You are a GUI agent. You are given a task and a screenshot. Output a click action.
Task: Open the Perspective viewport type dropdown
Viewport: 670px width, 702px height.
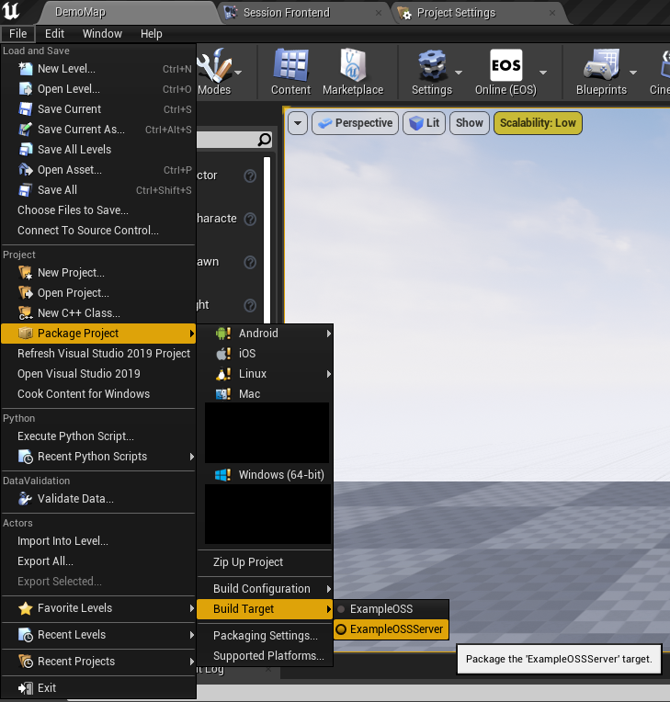[355, 123]
